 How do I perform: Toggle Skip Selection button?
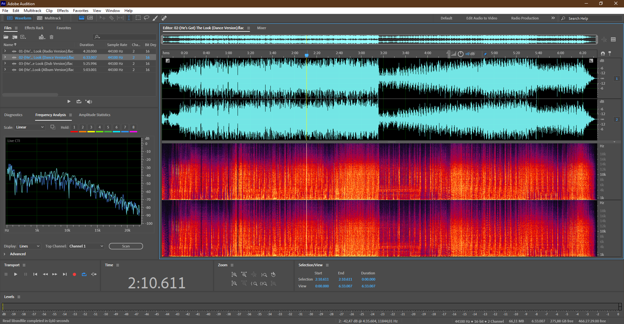pos(94,274)
